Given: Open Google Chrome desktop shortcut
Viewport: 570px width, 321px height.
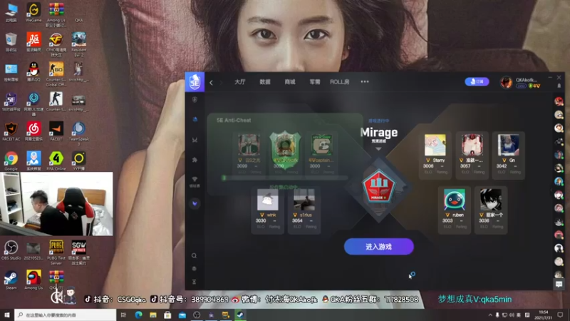Looking at the screenshot, I should click(x=11, y=161).
